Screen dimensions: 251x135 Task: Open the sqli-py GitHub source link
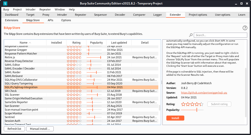click(204, 93)
